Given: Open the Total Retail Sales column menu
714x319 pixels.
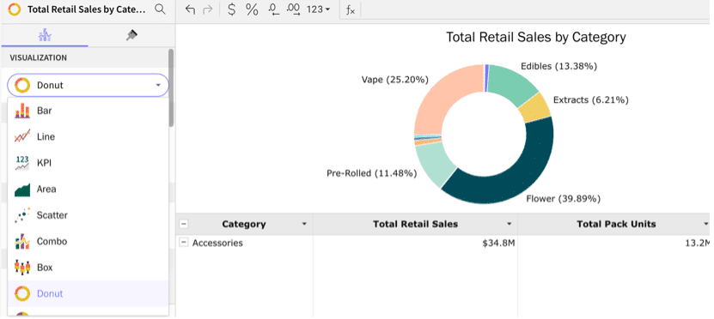Looking at the screenshot, I should [x=510, y=224].
